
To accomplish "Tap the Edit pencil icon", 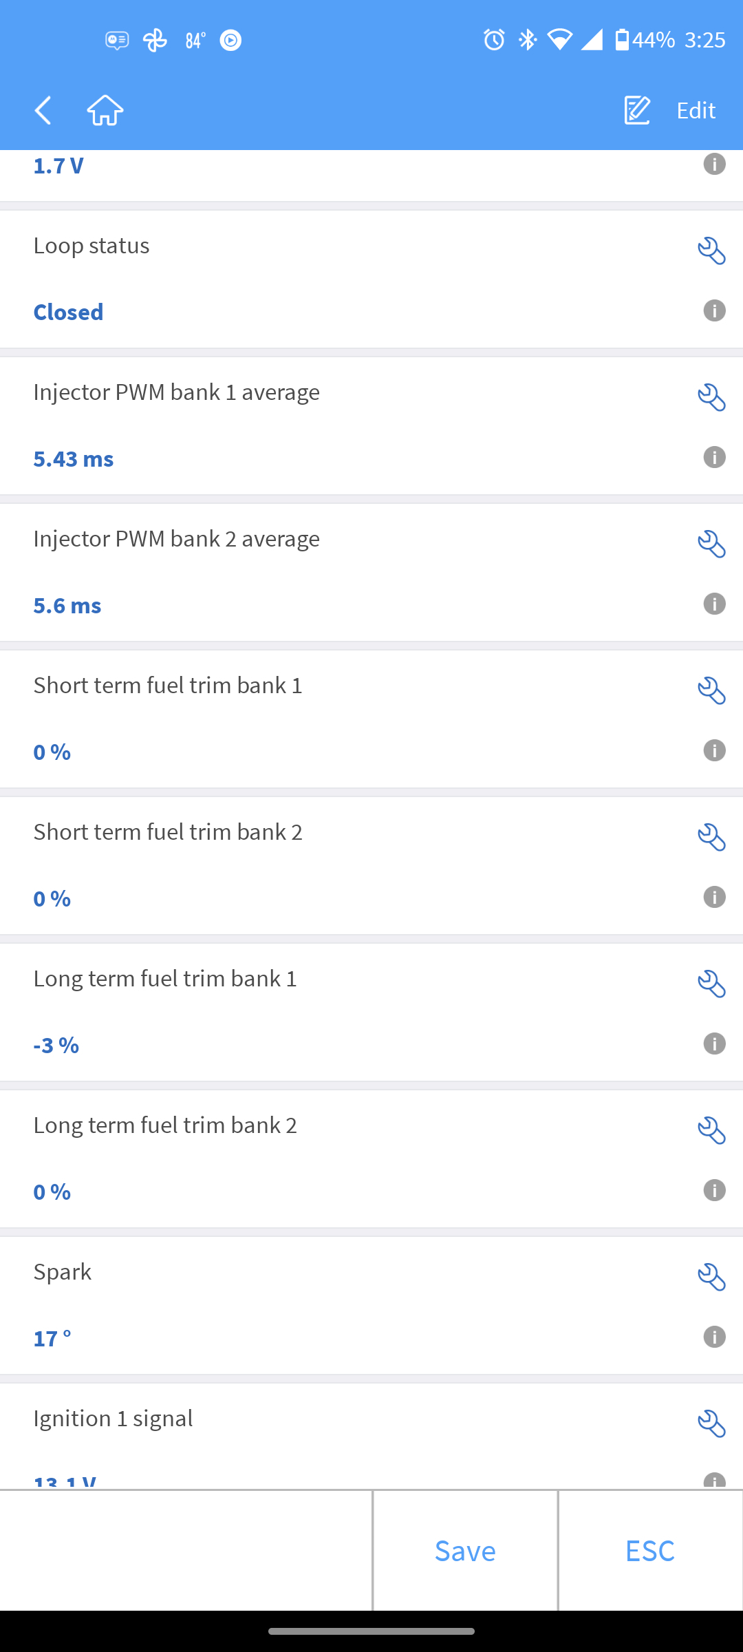I will tap(637, 110).
